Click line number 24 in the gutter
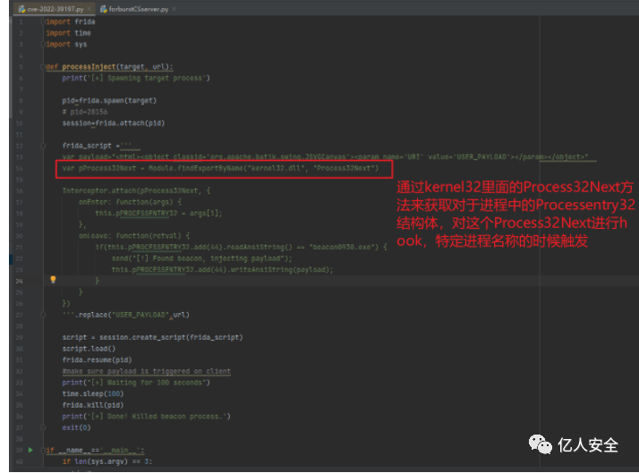Image resolution: width=639 pixels, height=473 pixels. click(20, 282)
